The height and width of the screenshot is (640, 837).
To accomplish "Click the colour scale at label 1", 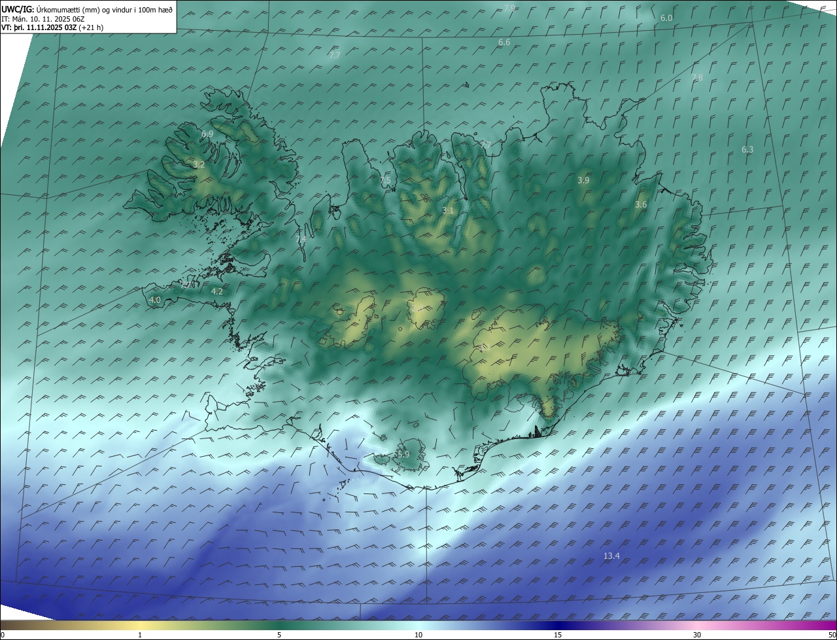I will point(140,635).
